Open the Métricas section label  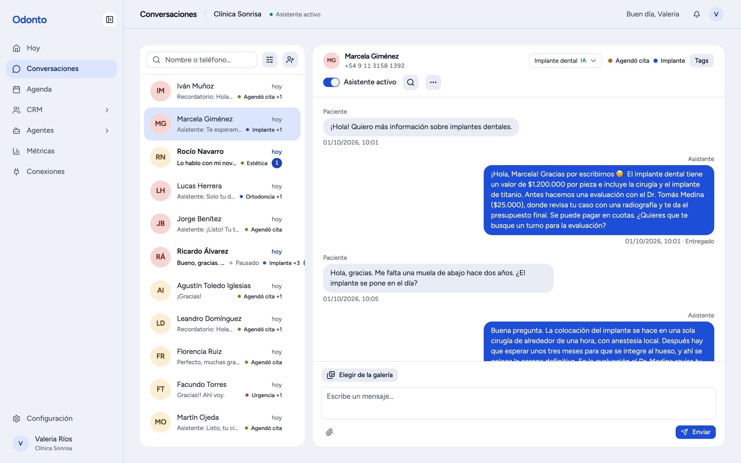click(40, 151)
